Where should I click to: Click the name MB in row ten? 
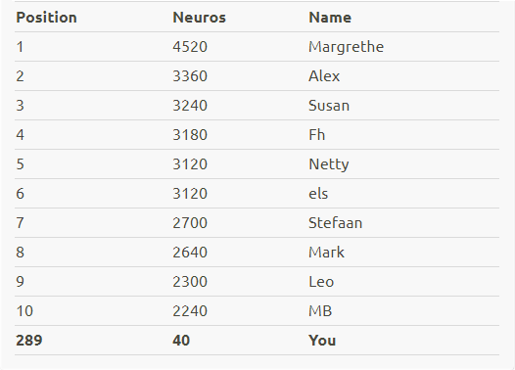tap(320, 311)
